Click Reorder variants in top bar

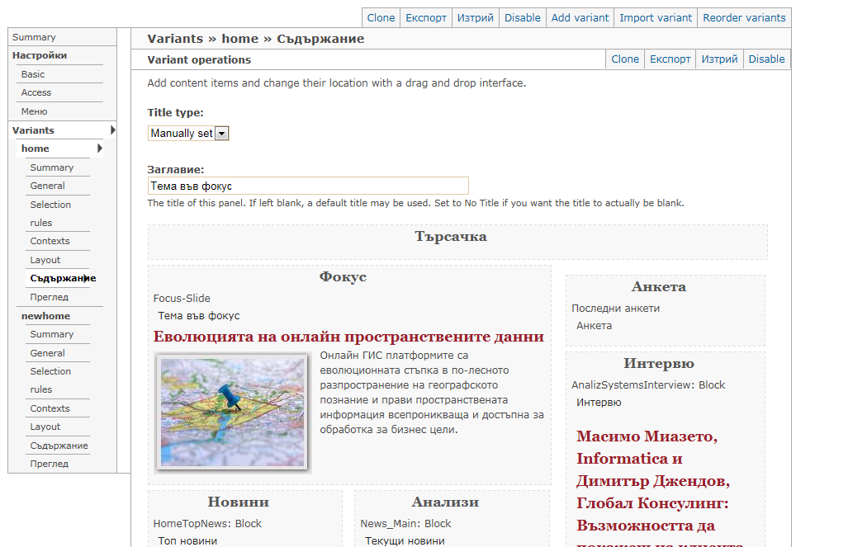744,17
